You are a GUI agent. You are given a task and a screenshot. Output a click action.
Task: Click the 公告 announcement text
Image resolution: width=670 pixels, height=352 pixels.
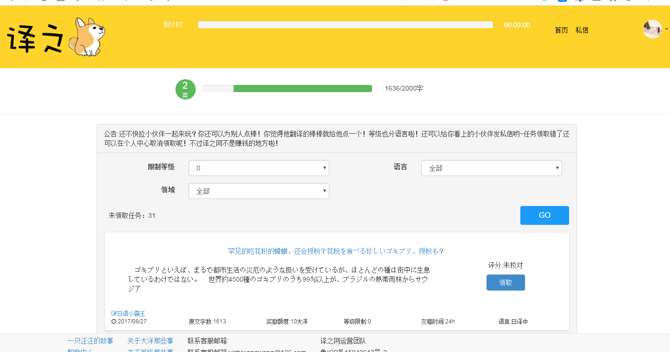(337, 138)
